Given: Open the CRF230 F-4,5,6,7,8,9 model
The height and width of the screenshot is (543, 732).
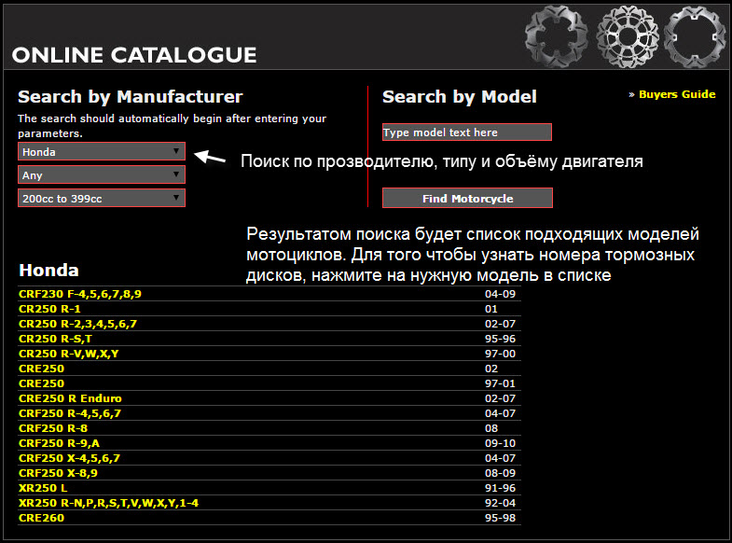Looking at the screenshot, I should point(80,294).
